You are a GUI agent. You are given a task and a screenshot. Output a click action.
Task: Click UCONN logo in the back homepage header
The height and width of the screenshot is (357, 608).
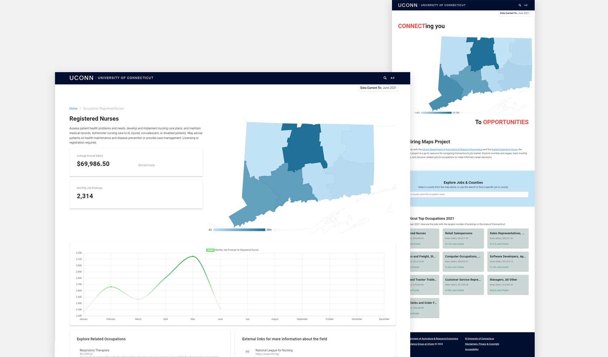pos(408,5)
